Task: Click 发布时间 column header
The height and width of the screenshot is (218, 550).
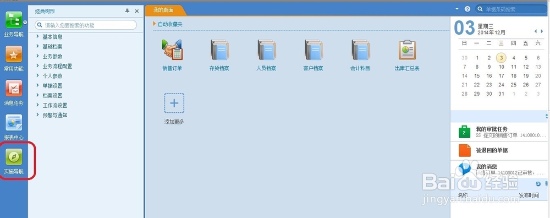Action: [529, 195]
